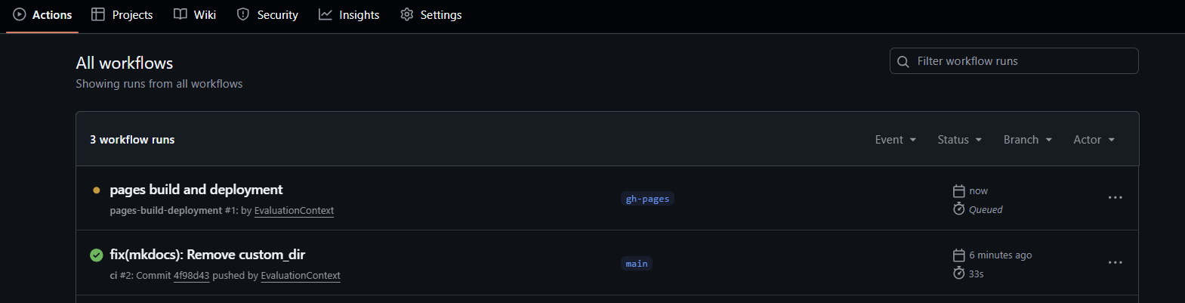
Task: Open the Projects tab
Action: pyautogui.click(x=122, y=15)
